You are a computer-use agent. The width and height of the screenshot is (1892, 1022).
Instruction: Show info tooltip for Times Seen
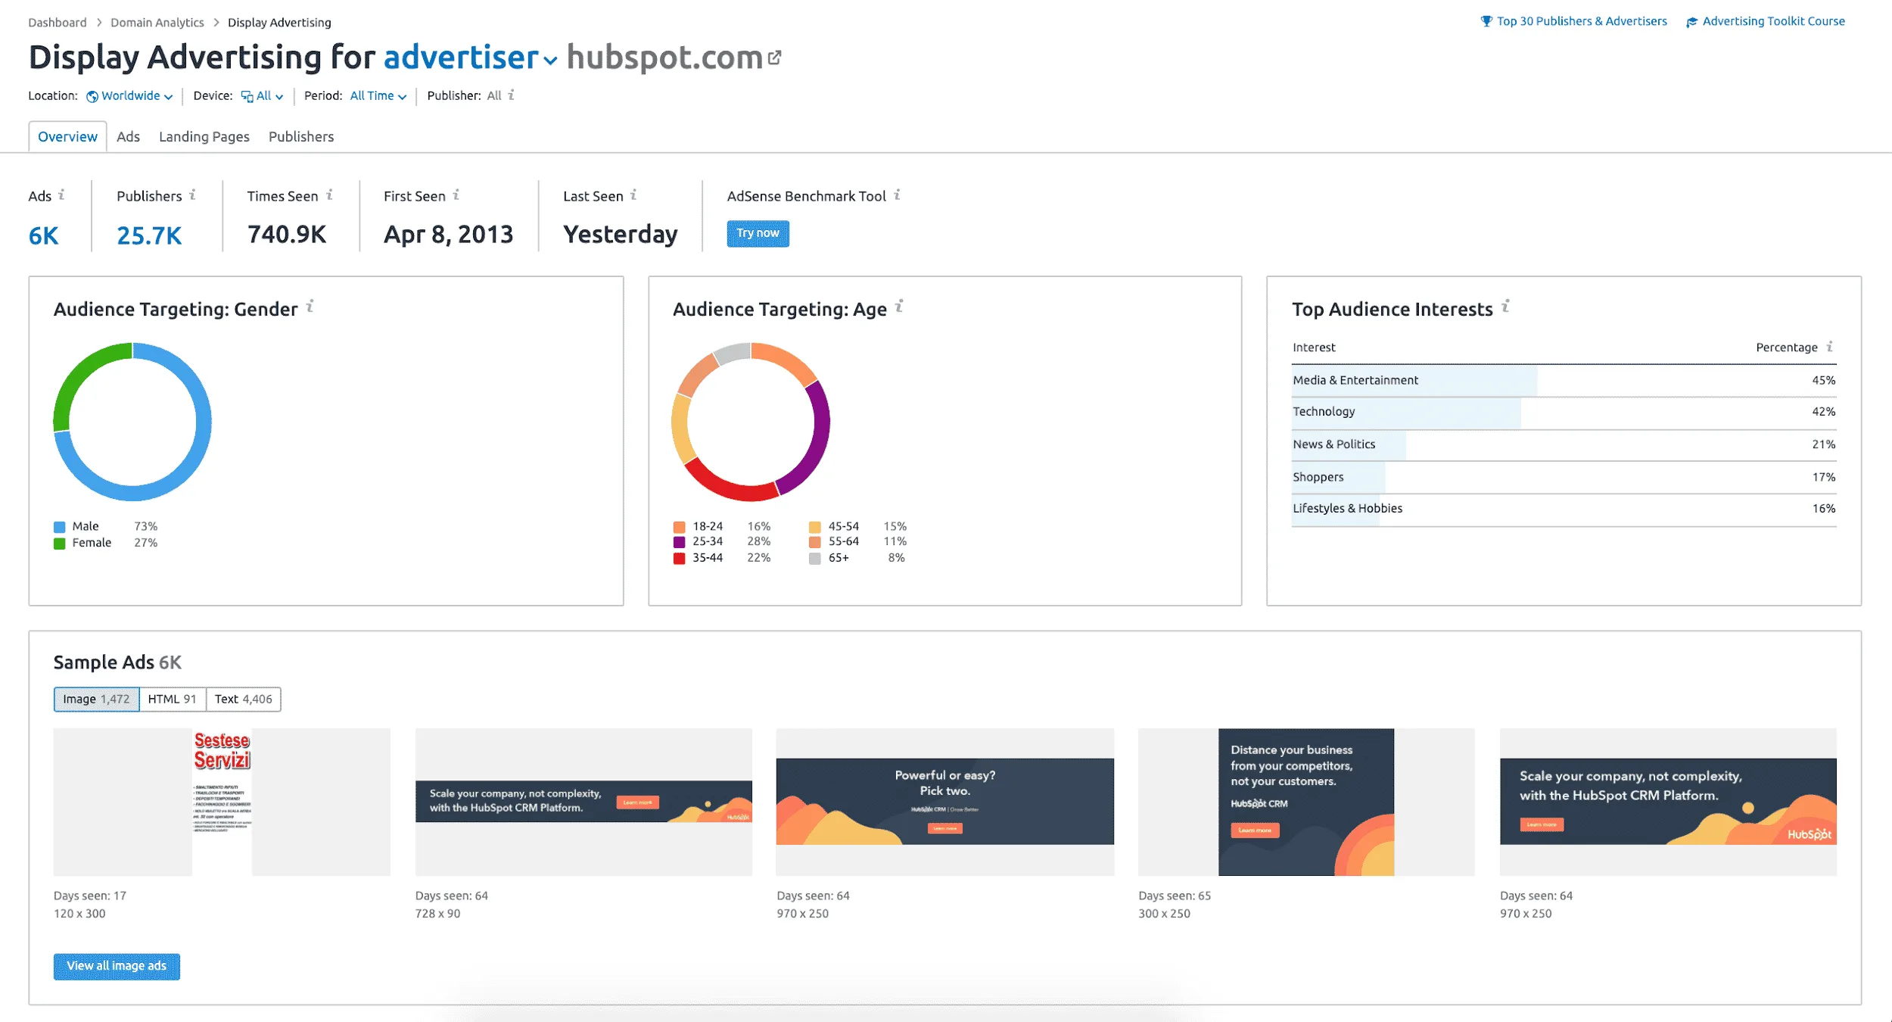click(x=330, y=195)
